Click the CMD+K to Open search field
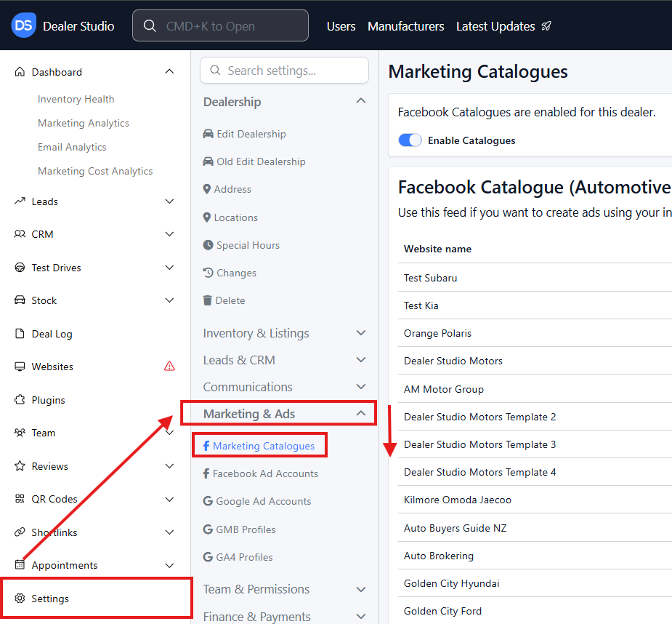Image resolution: width=672 pixels, height=624 pixels. point(220,25)
